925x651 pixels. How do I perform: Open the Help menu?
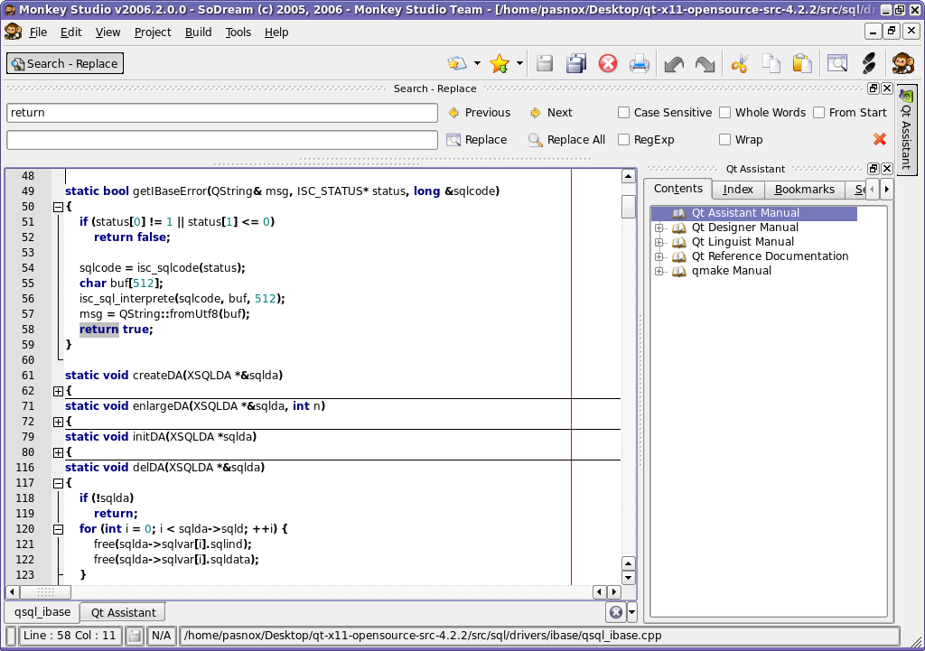pyautogui.click(x=276, y=32)
